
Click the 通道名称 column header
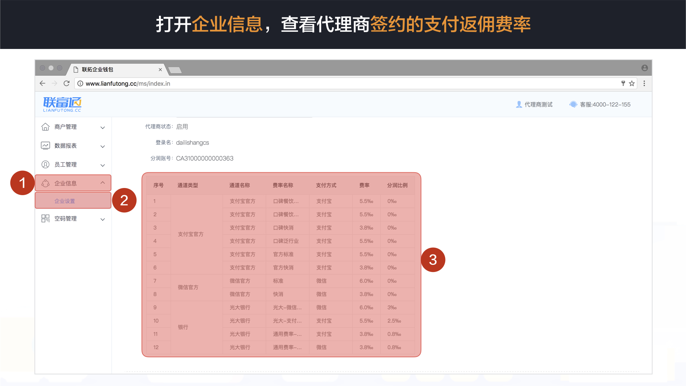(x=239, y=185)
